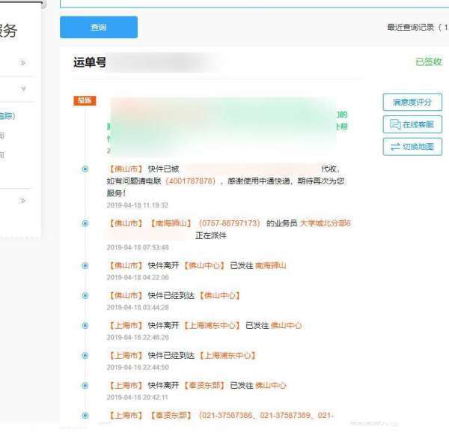Click timeline dot for 2019-04-16 22:46:26 entry
449x433 pixels.
(85, 325)
